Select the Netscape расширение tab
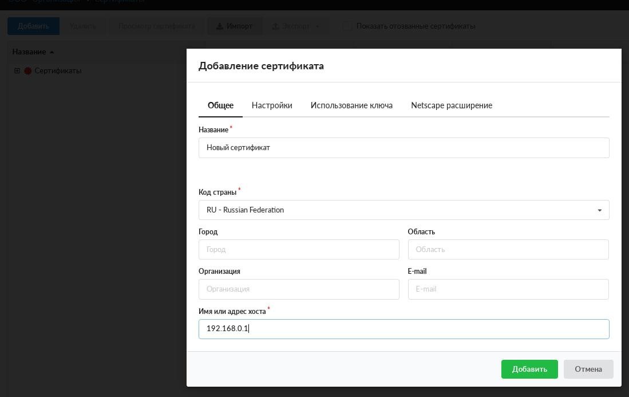 452,105
